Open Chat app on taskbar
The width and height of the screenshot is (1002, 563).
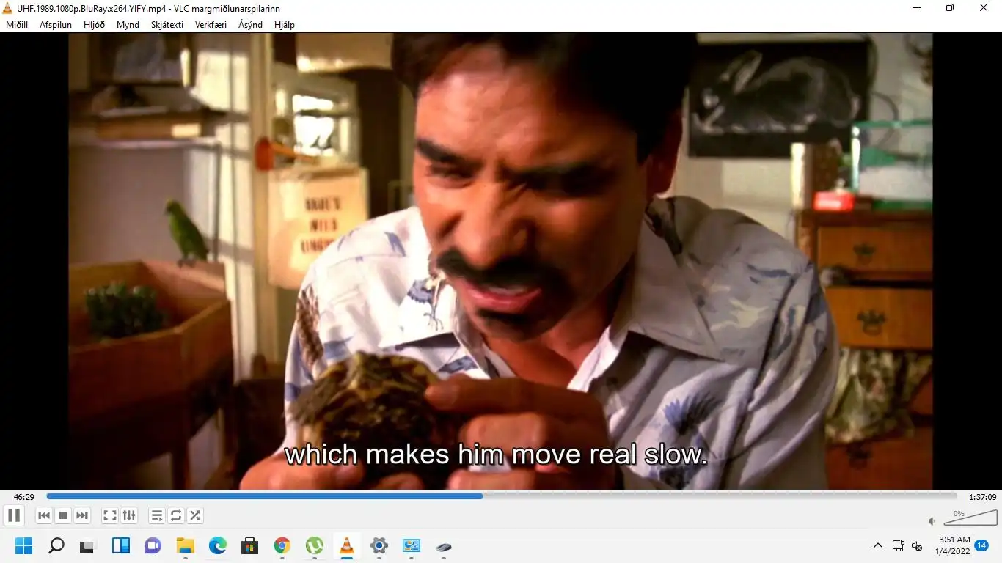click(153, 546)
